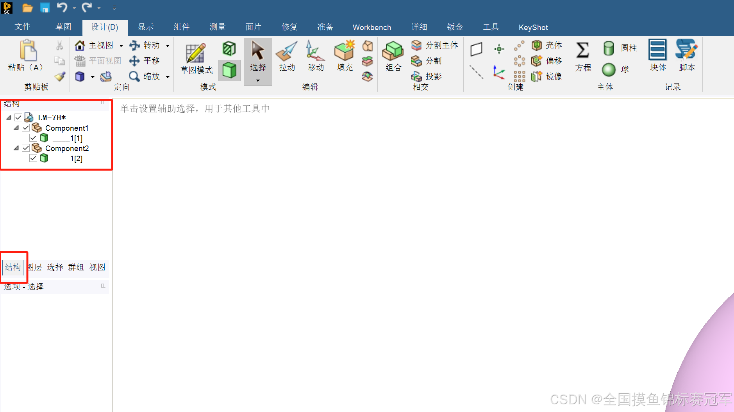Open the File (文件) menu
This screenshot has width=734, height=412.
point(22,27)
